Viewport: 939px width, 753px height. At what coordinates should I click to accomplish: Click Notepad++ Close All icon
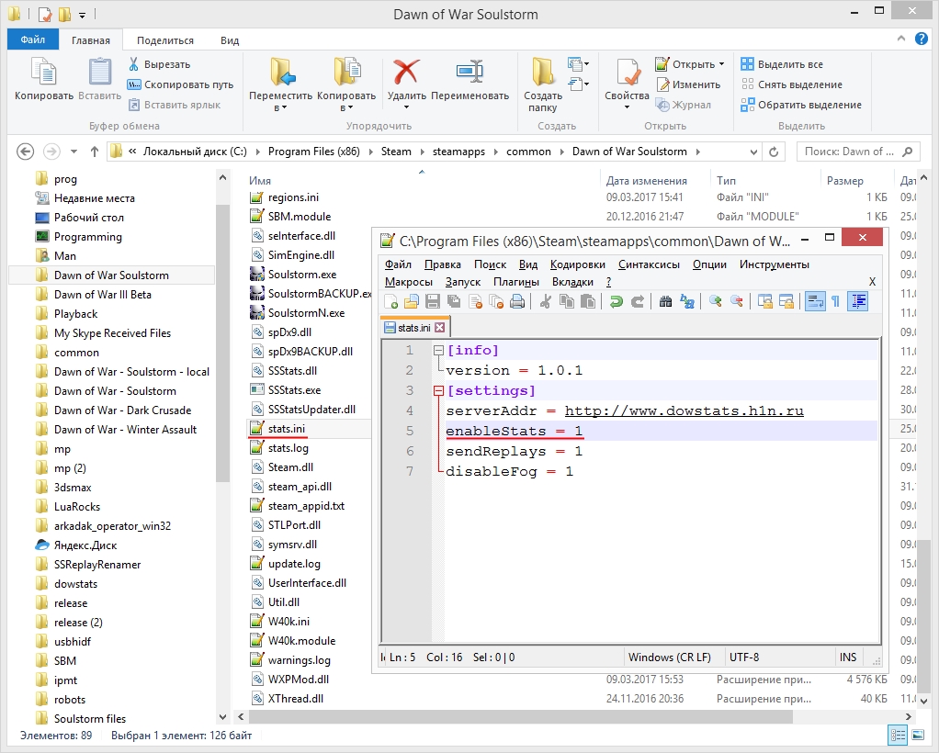pos(496,302)
